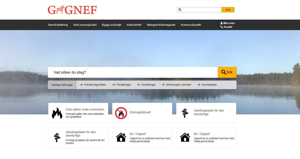
Task: Click the house icon in the bottom-right card
Action: pos(185,137)
